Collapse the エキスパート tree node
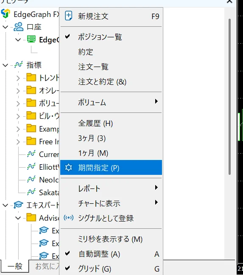Viewport: 243px width, 275px height. (6, 205)
